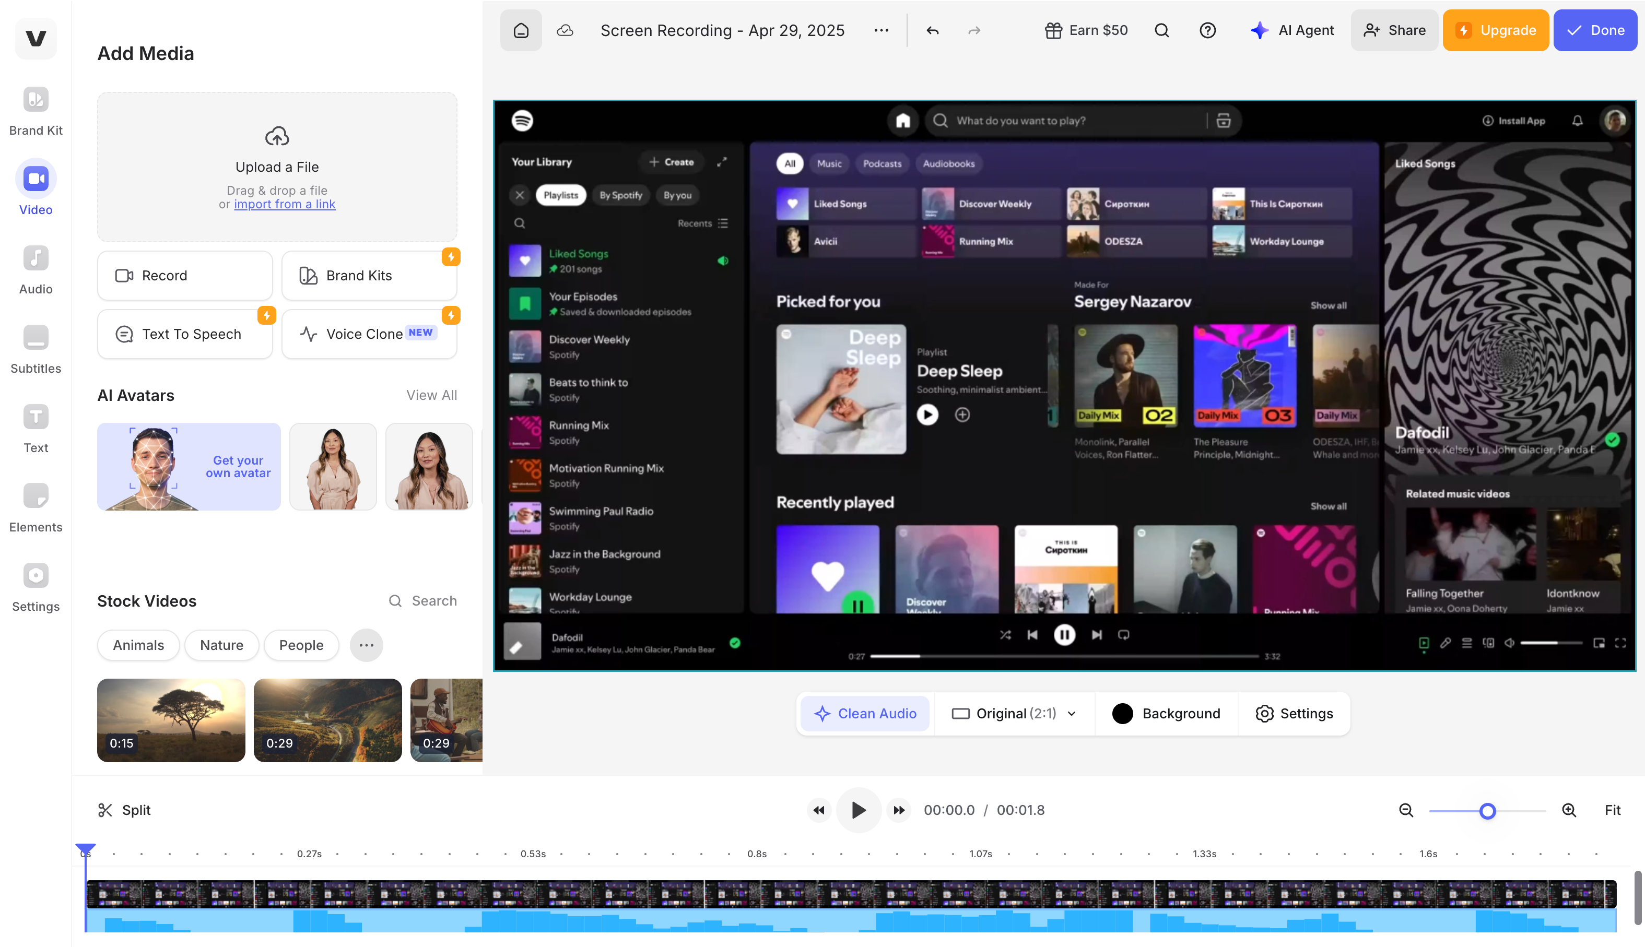The height and width of the screenshot is (947, 1645).
Task: Click the Split scissors tool
Action: click(124, 810)
